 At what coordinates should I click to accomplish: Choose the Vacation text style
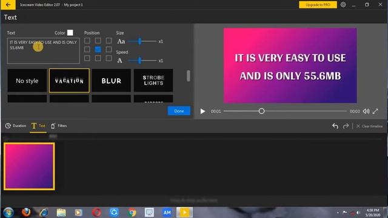click(69, 81)
